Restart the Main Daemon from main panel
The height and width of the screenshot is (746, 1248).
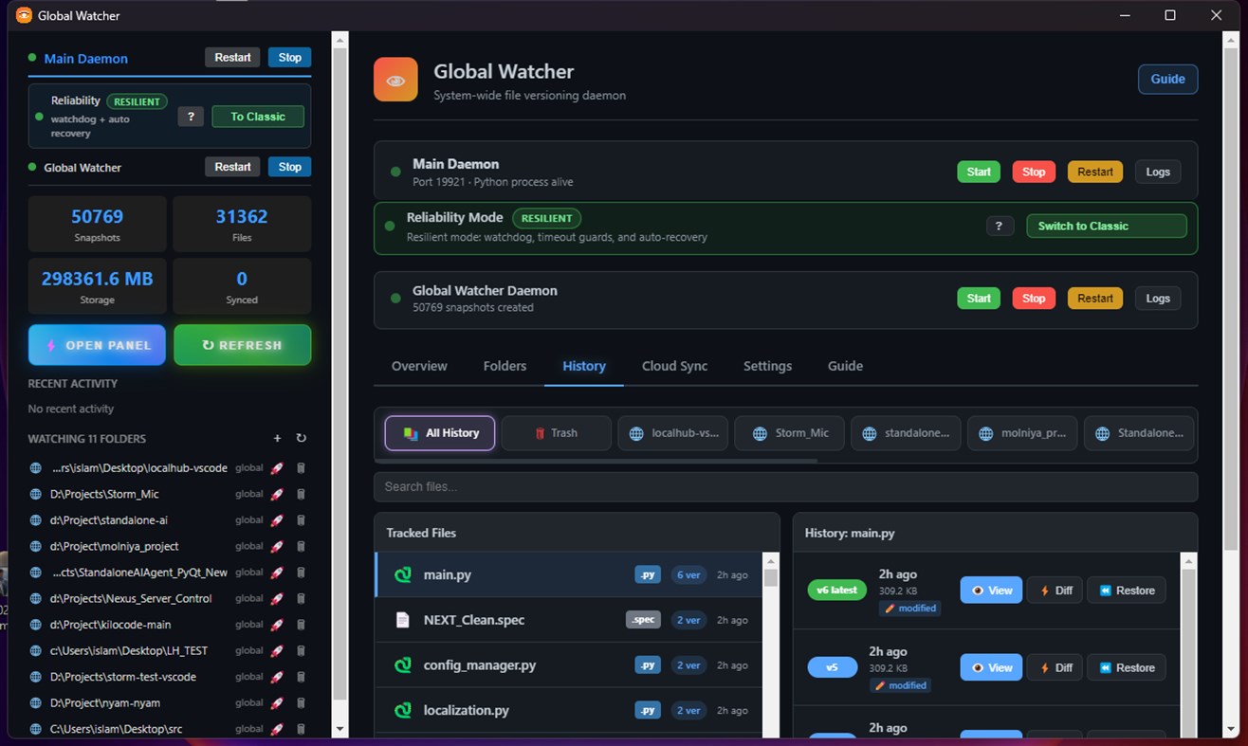[x=1095, y=172]
